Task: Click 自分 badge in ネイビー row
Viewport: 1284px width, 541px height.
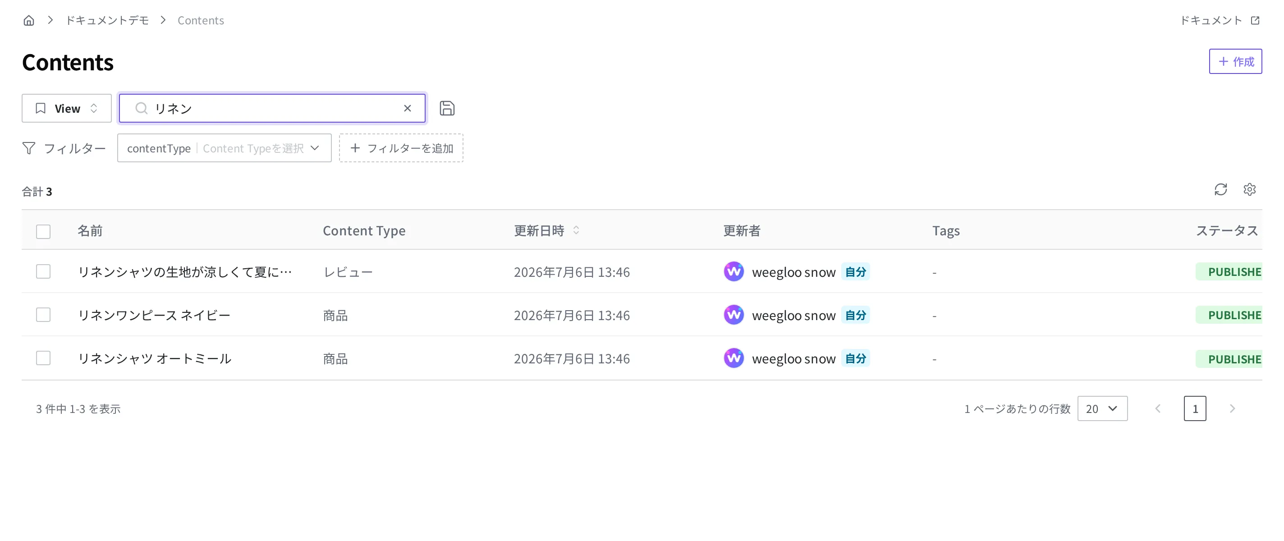Action: (x=855, y=315)
